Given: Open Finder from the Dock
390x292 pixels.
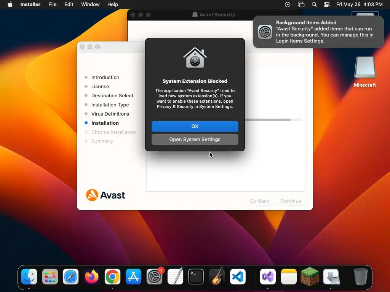Looking at the screenshot, I should tap(29, 276).
